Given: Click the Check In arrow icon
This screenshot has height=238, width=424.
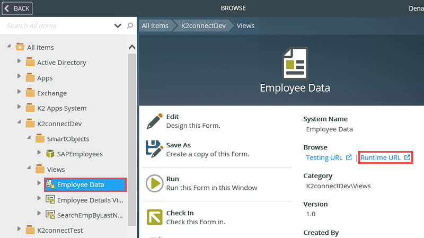Looking at the screenshot, I should (154, 217).
